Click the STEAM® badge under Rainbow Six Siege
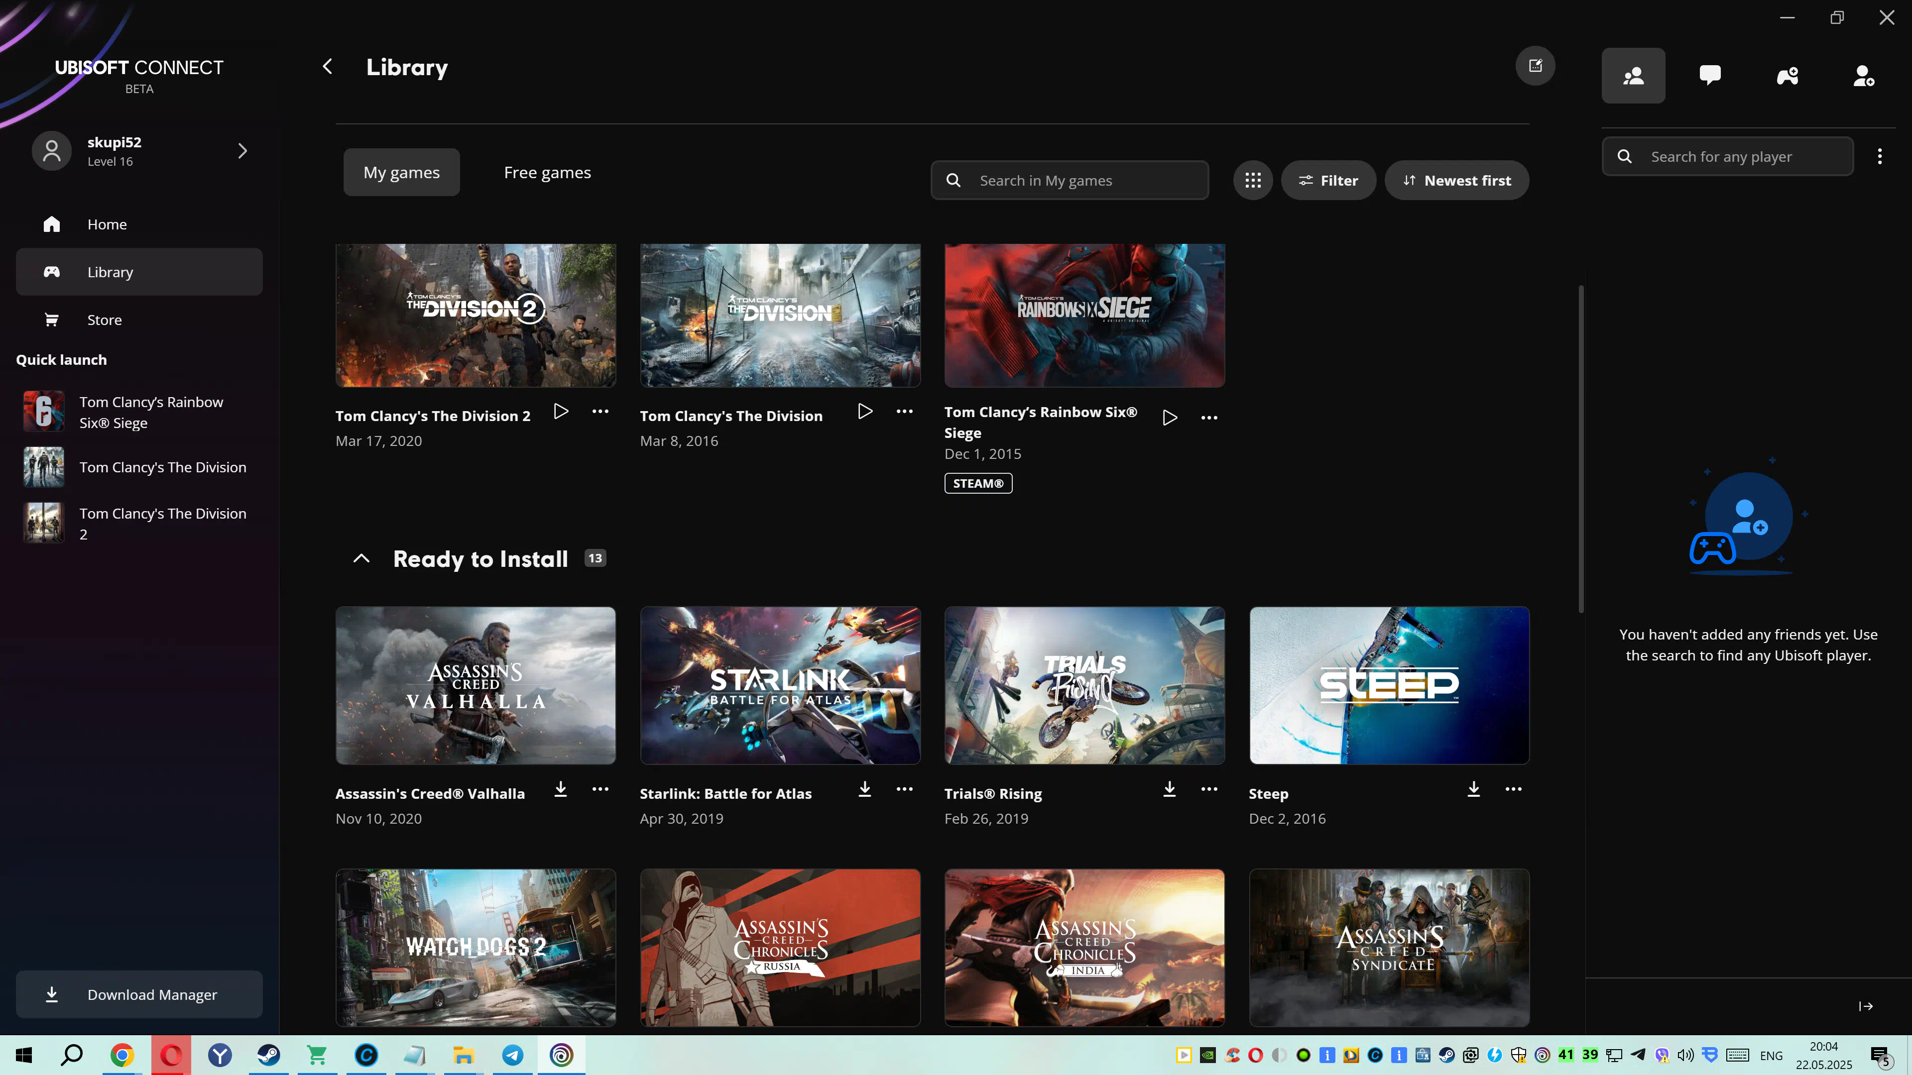Image resolution: width=1912 pixels, height=1075 pixels. [x=978, y=483]
